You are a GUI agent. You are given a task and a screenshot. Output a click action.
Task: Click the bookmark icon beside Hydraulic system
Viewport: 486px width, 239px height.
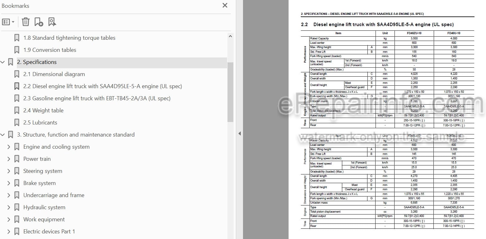[17, 207]
